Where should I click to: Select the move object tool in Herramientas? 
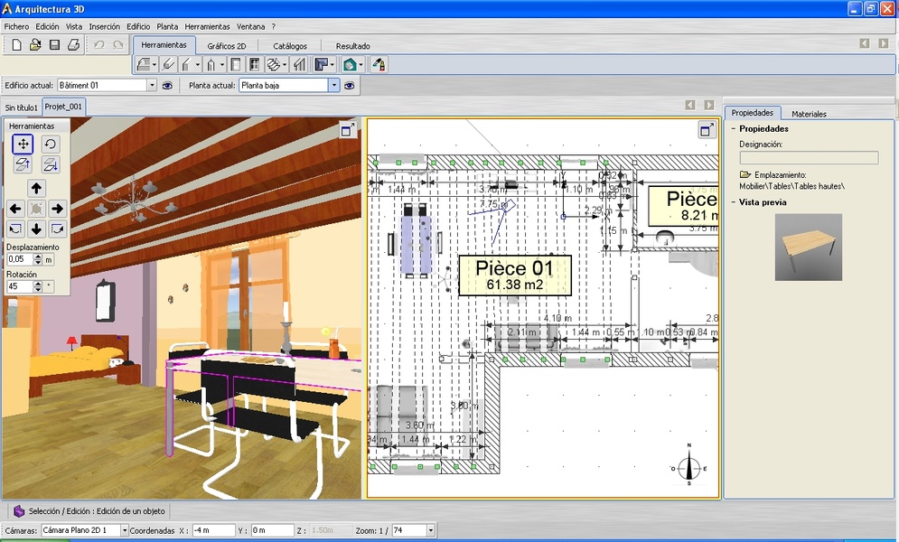pyautogui.click(x=23, y=144)
